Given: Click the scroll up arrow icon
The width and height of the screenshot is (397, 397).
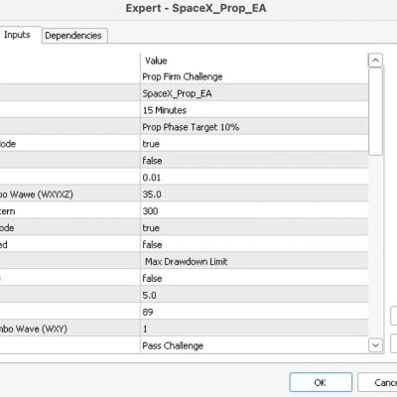Looking at the screenshot, I should (x=375, y=61).
